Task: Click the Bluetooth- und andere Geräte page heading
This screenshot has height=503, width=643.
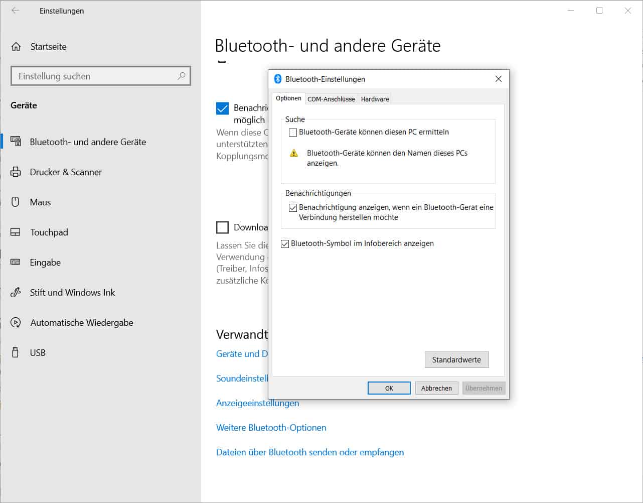Action: click(328, 46)
